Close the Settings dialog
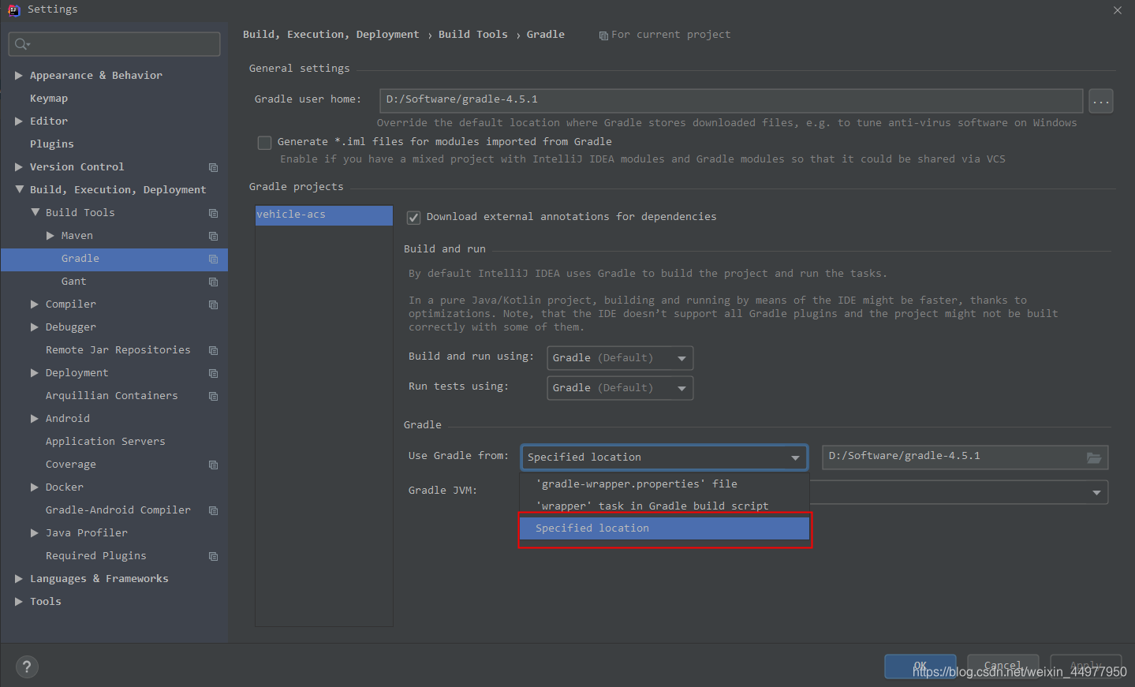 [x=1118, y=10]
